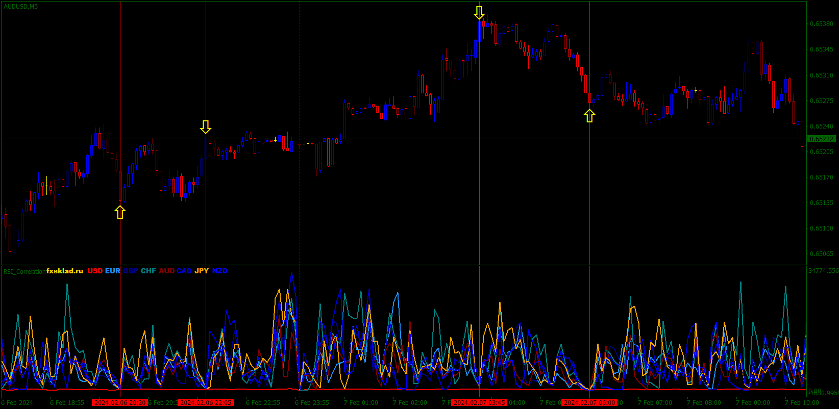Viewport: 839px width, 409px height.
Task: Click the fxsklad.ru label in the indicator legend
Action: pos(65,271)
